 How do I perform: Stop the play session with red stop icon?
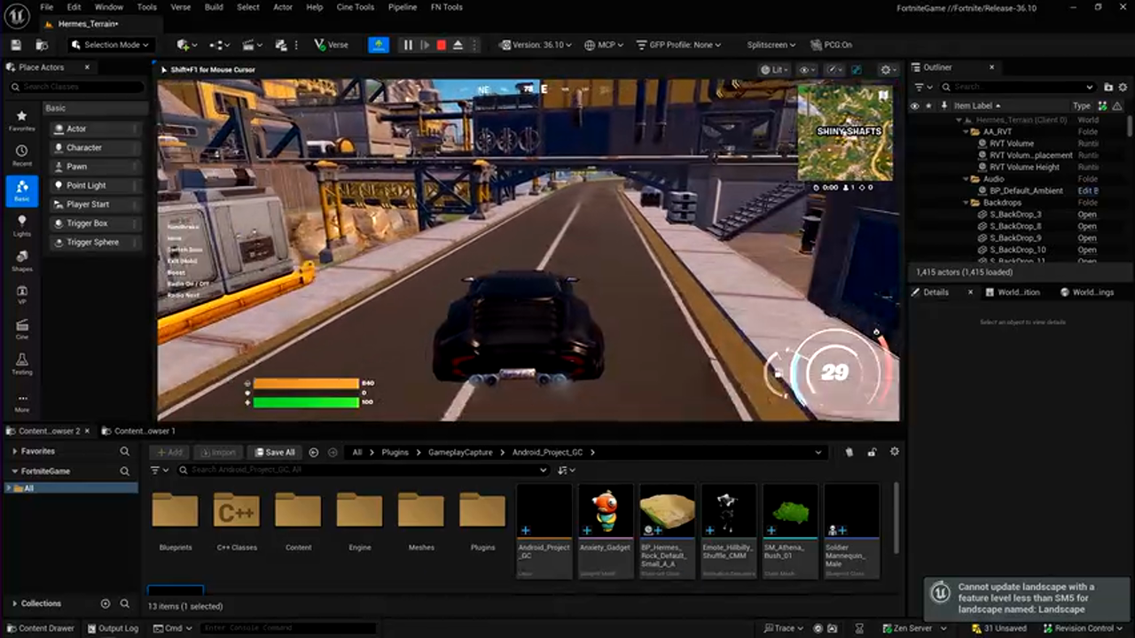[x=441, y=44]
